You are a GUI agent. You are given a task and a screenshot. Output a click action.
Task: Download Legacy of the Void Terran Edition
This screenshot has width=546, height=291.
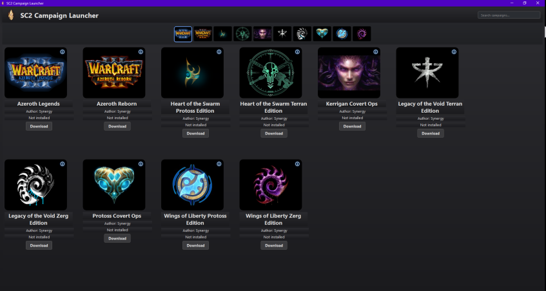point(431,133)
